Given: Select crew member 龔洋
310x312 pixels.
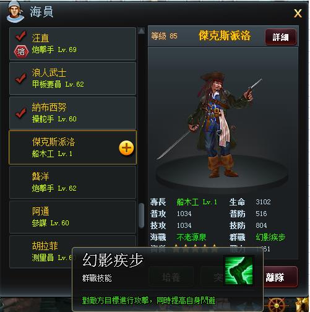Looking at the screenshot, I should [72, 182].
